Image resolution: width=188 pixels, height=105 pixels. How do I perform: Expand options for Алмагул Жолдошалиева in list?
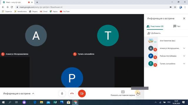[x=184, y=48]
